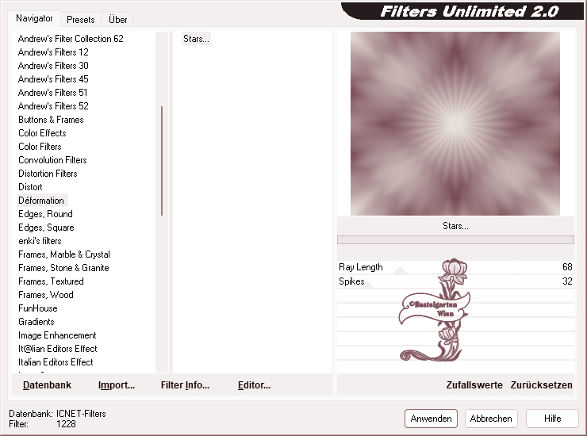The height and width of the screenshot is (436, 587).
Task: Select the Gradients category
Action: point(36,322)
